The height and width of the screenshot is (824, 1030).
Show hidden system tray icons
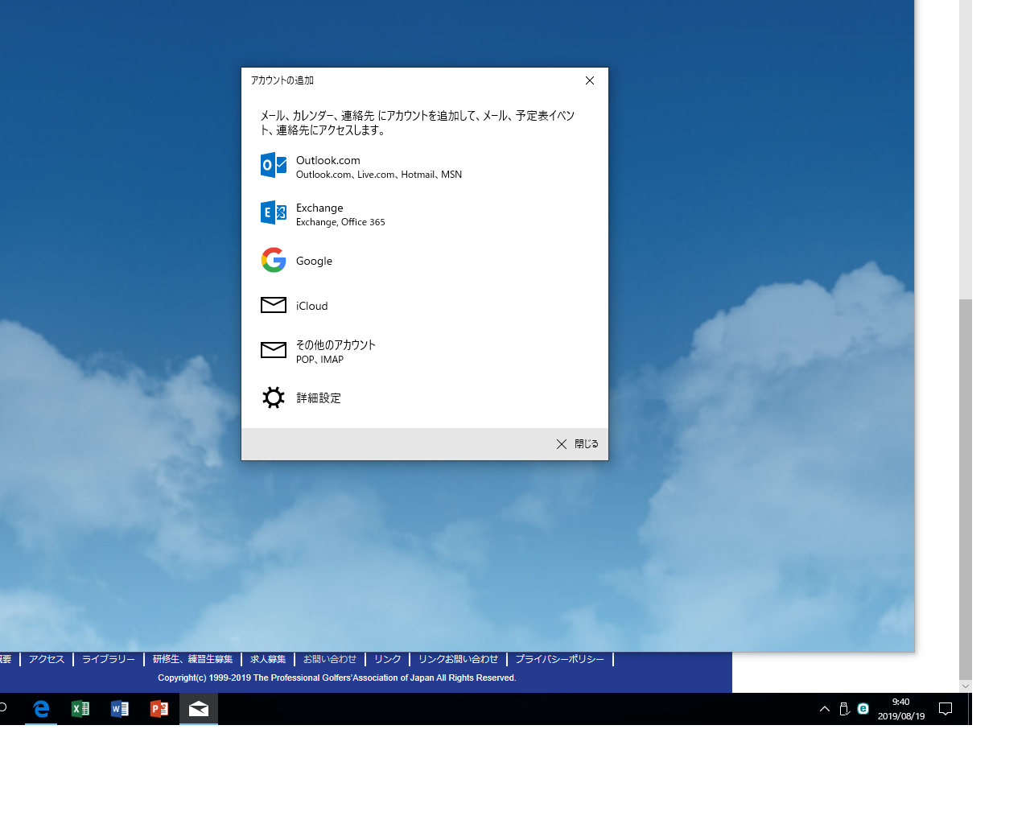tap(825, 709)
